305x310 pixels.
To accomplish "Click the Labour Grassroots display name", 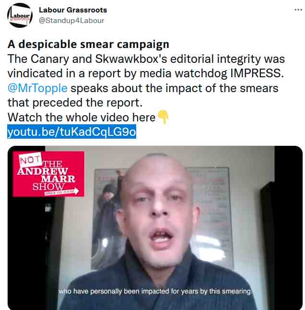I will 73,10.
